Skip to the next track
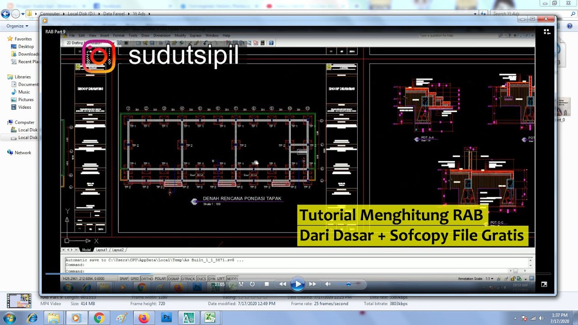 [x=312, y=284]
